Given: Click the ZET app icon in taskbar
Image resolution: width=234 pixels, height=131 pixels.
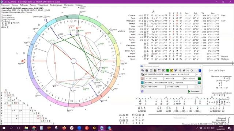Looking at the screenshot, I should (x=102, y=128).
